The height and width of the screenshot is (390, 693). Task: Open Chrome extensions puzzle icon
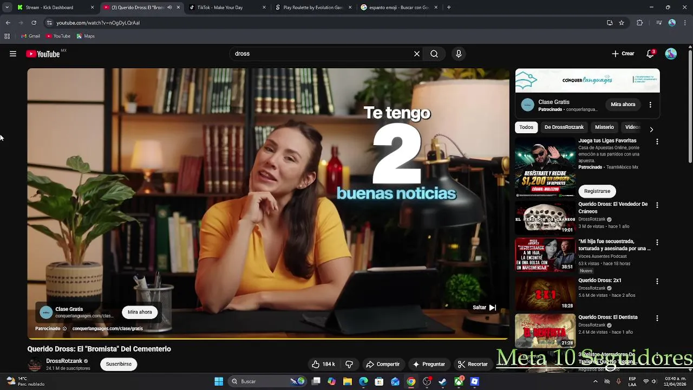coord(639,23)
